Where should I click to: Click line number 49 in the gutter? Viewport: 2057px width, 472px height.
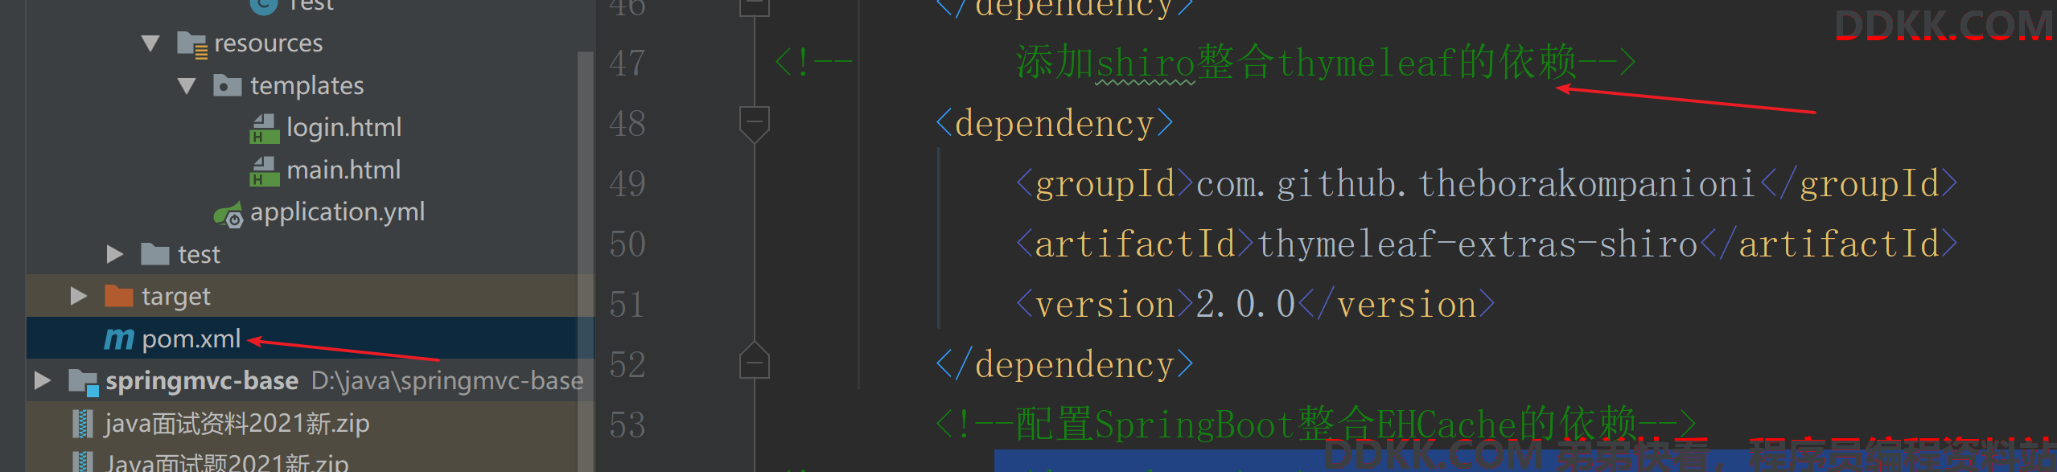[627, 184]
